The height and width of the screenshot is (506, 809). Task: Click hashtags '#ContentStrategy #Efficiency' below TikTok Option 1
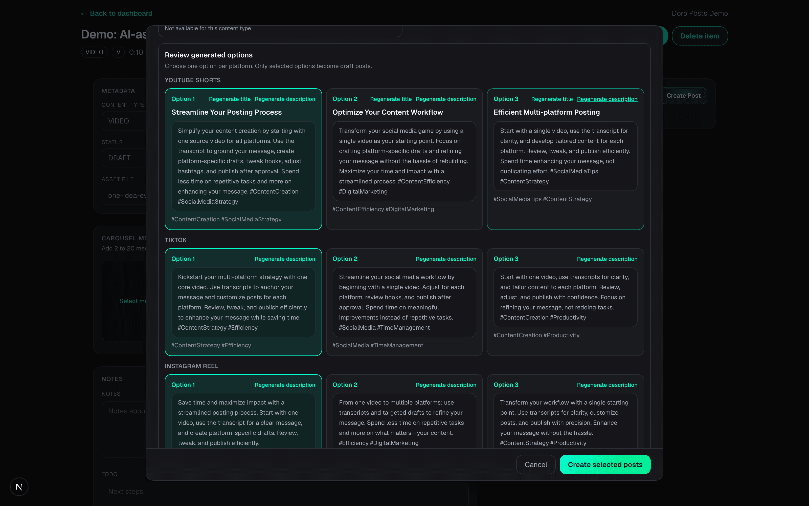tap(211, 345)
